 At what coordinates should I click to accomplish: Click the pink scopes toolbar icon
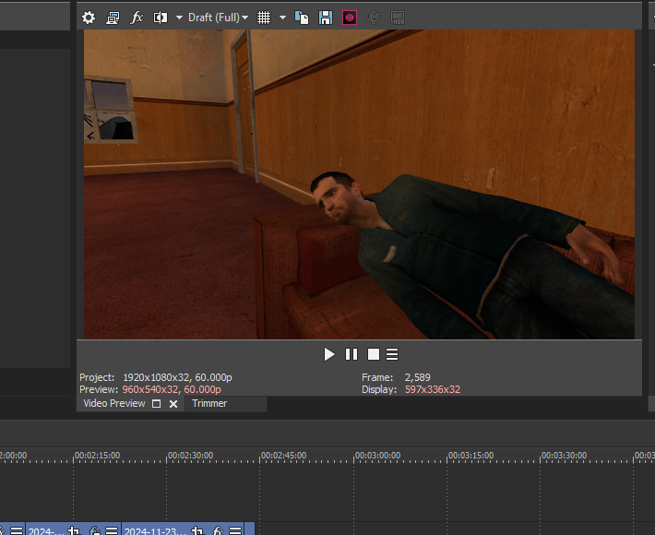350,18
